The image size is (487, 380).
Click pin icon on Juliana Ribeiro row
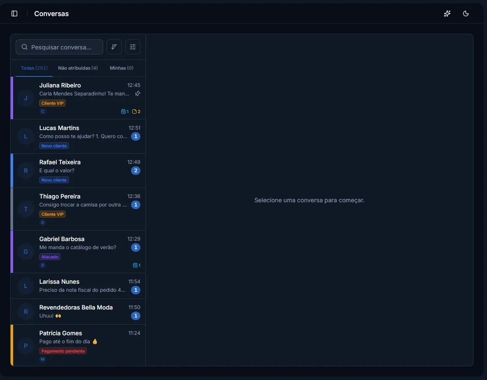(x=137, y=93)
